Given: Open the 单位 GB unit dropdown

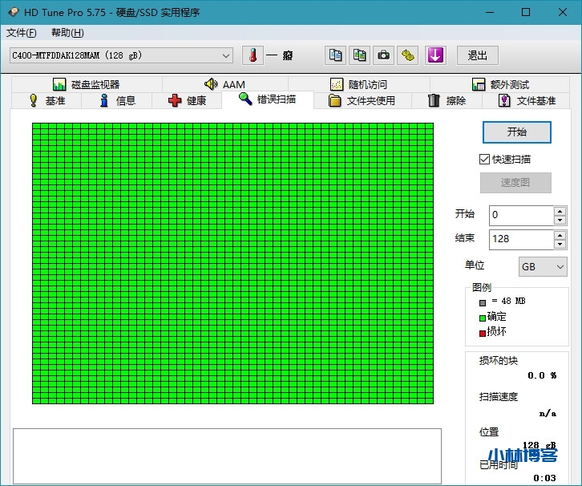Looking at the screenshot, I should coord(543,267).
